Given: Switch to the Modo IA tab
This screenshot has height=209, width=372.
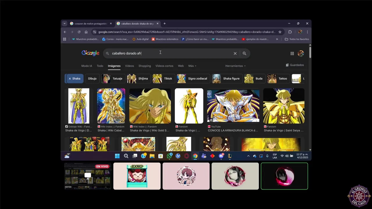Looking at the screenshot, I should point(87,66).
